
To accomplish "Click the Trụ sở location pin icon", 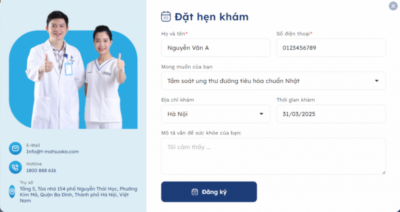I will point(12,192).
